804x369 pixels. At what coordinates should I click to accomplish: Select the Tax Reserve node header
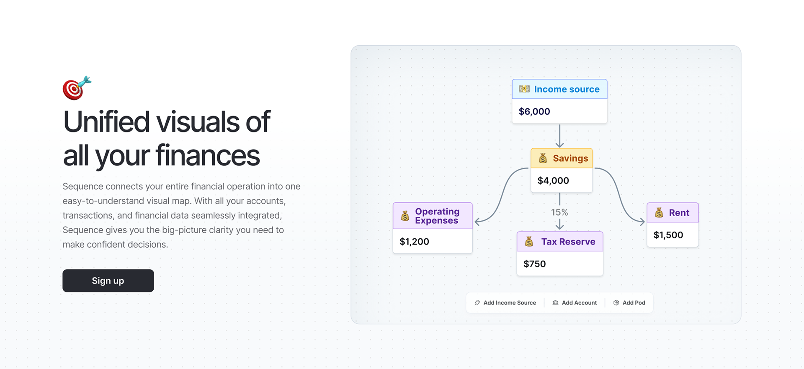click(560, 242)
